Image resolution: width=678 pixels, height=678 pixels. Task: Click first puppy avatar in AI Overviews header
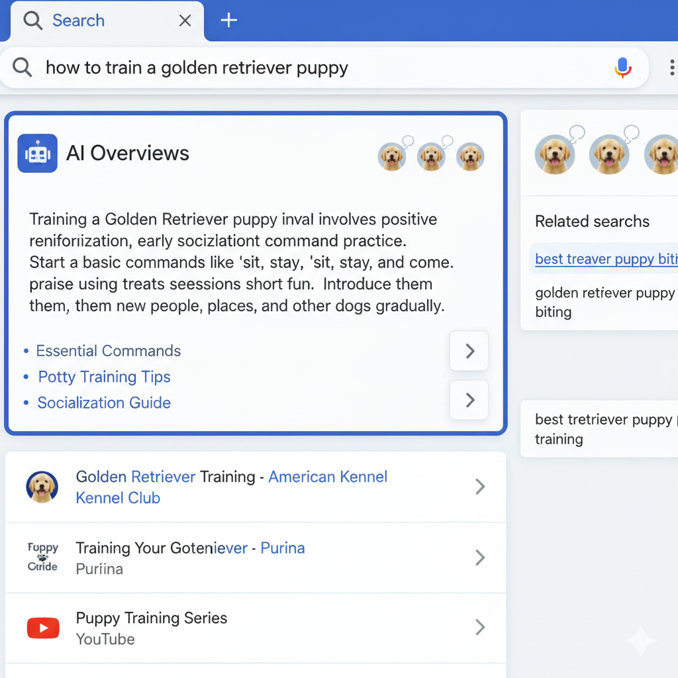(392, 156)
